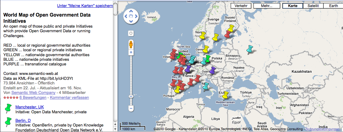Screen dimensions: 343x132
Task: Click the hand icon in the pan control
Action: click(x=131, y=16)
